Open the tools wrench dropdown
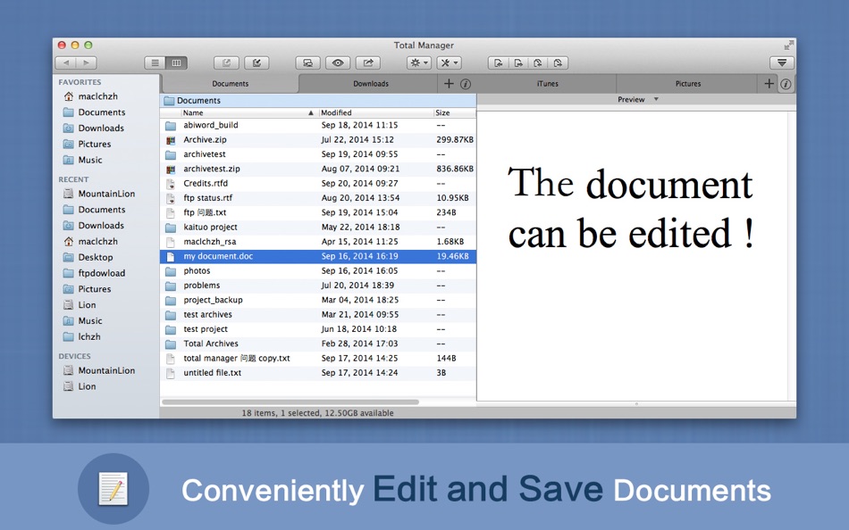 (449, 63)
